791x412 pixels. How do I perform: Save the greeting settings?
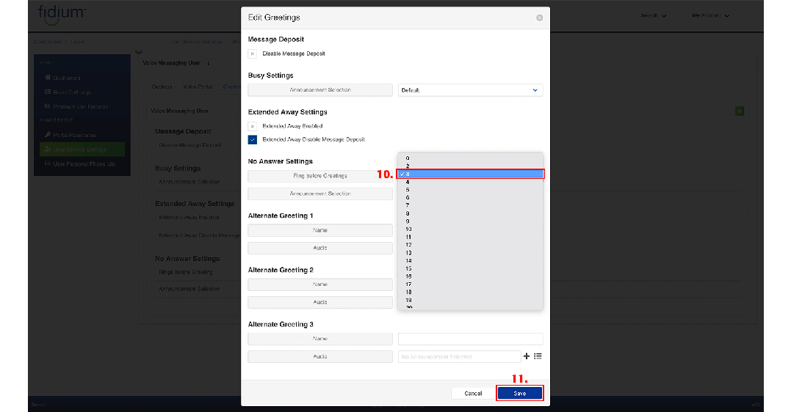(520, 394)
